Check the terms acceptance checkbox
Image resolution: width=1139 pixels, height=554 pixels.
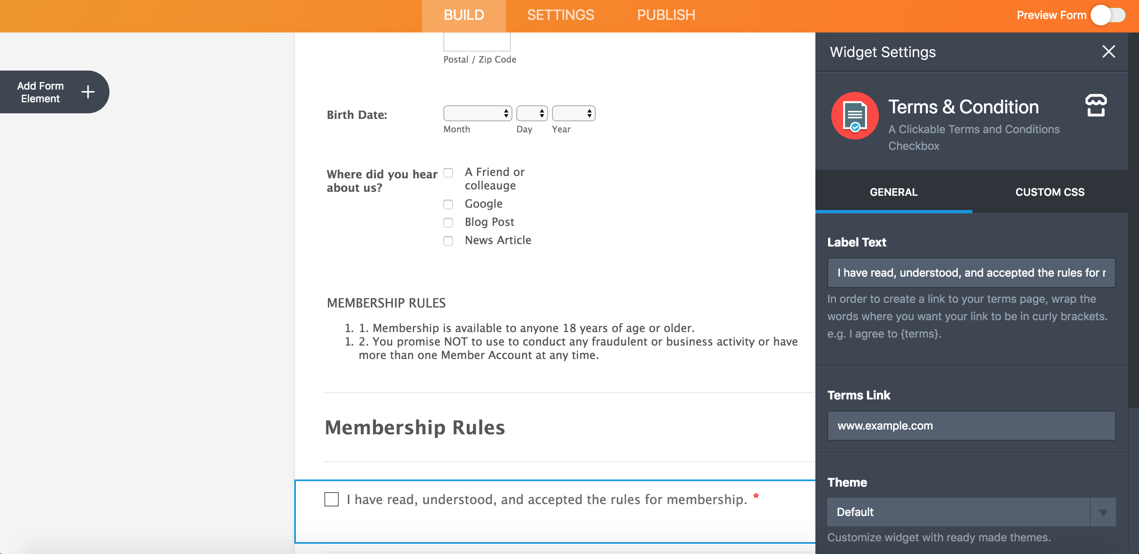point(332,499)
